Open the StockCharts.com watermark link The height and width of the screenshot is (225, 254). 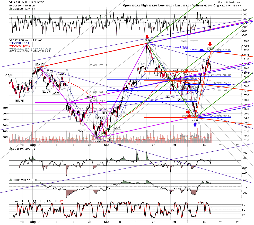point(230,2)
